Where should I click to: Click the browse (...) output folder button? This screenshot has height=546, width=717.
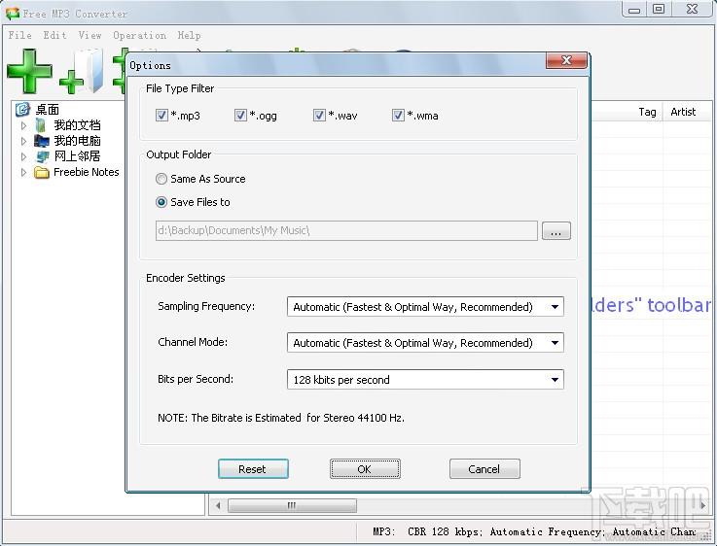pyautogui.click(x=556, y=231)
